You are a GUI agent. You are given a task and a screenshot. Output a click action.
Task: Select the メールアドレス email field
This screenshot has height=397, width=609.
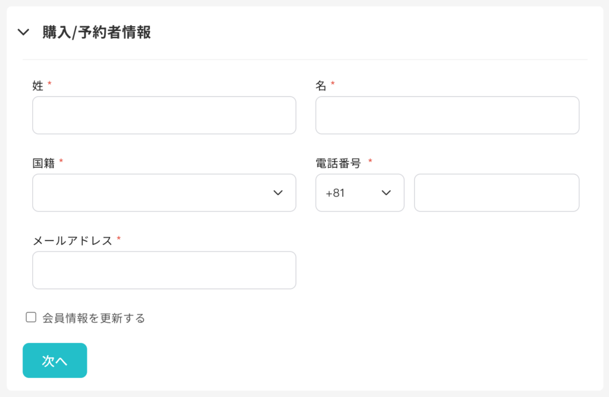click(x=164, y=270)
